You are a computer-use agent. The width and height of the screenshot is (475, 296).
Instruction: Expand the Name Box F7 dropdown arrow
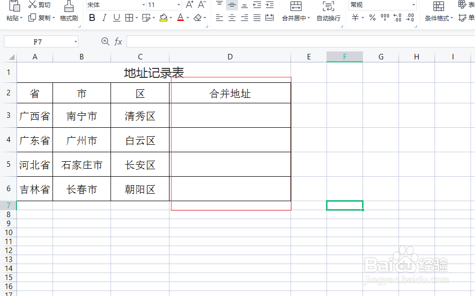(x=75, y=42)
